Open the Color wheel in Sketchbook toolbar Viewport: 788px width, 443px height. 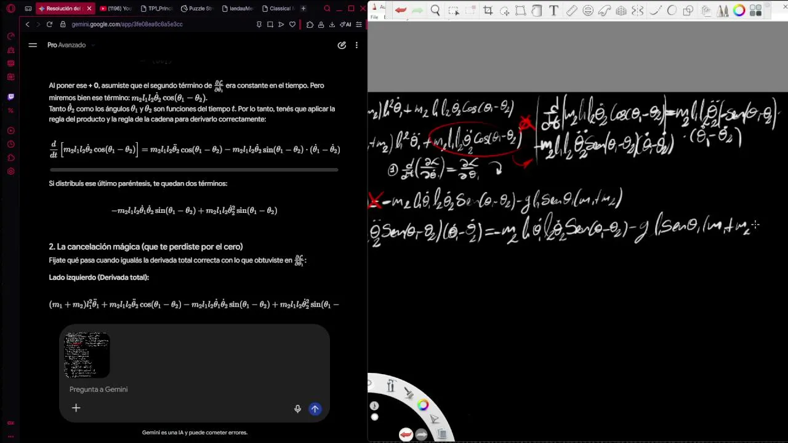point(739,10)
